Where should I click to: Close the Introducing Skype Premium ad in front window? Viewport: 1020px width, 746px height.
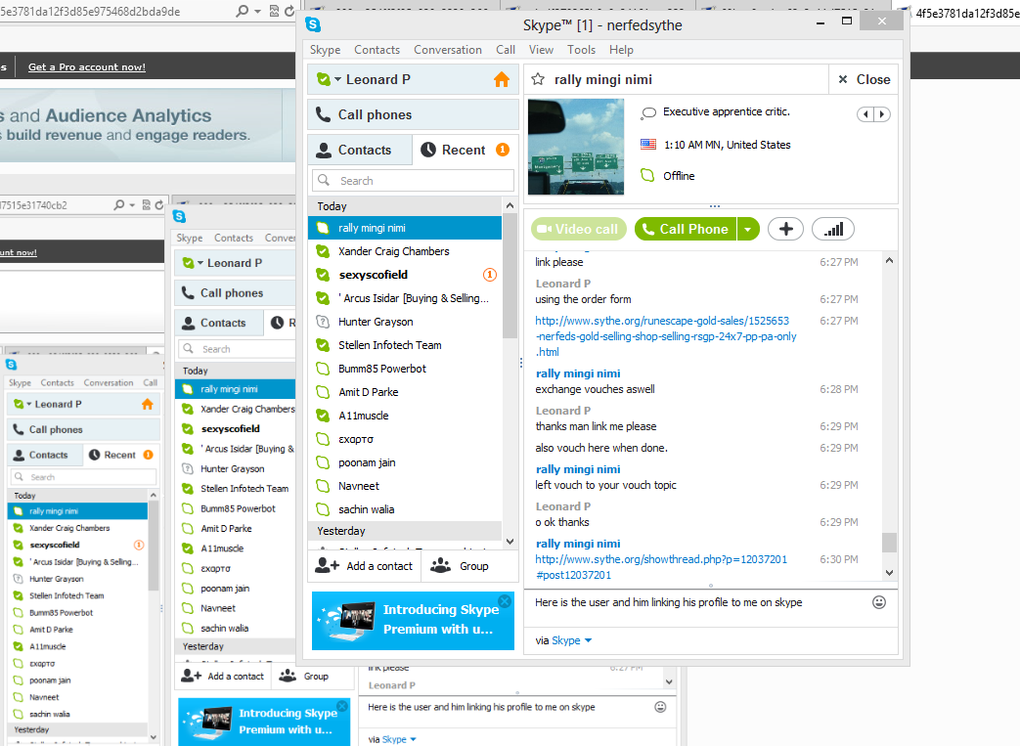pyautogui.click(x=505, y=601)
